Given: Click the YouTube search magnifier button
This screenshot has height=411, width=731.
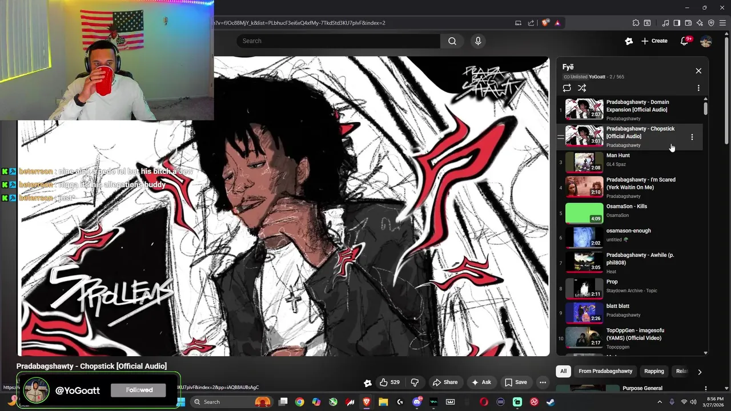Looking at the screenshot, I should pyautogui.click(x=452, y=41).
